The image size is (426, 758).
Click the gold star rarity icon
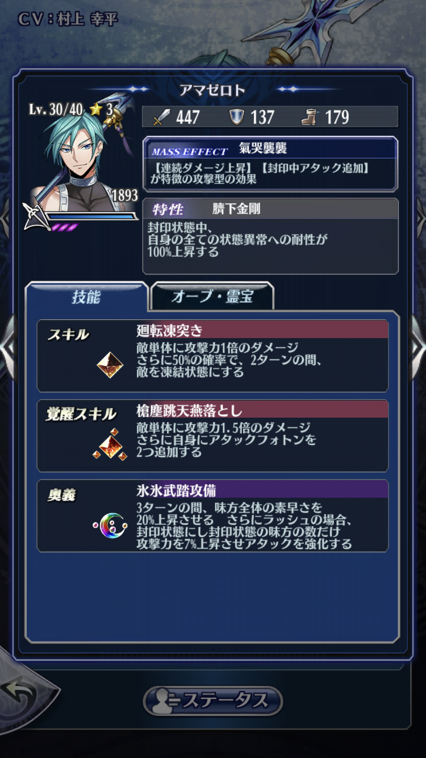(x=96, y=109)
